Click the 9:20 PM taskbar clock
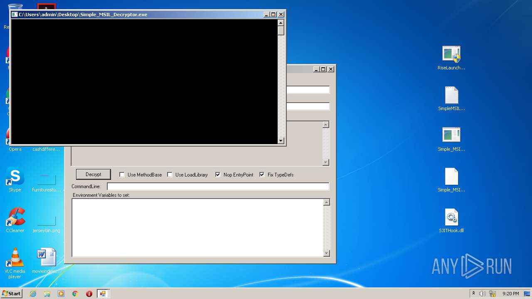 tap(510, 294)
